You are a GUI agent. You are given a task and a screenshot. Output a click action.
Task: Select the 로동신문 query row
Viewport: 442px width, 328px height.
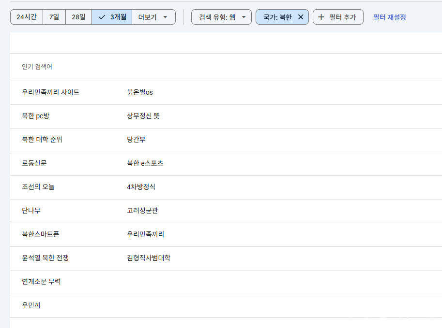point(34,163)
